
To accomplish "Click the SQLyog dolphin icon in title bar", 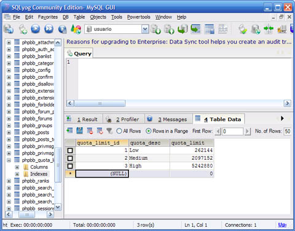I will pos(7,7).
